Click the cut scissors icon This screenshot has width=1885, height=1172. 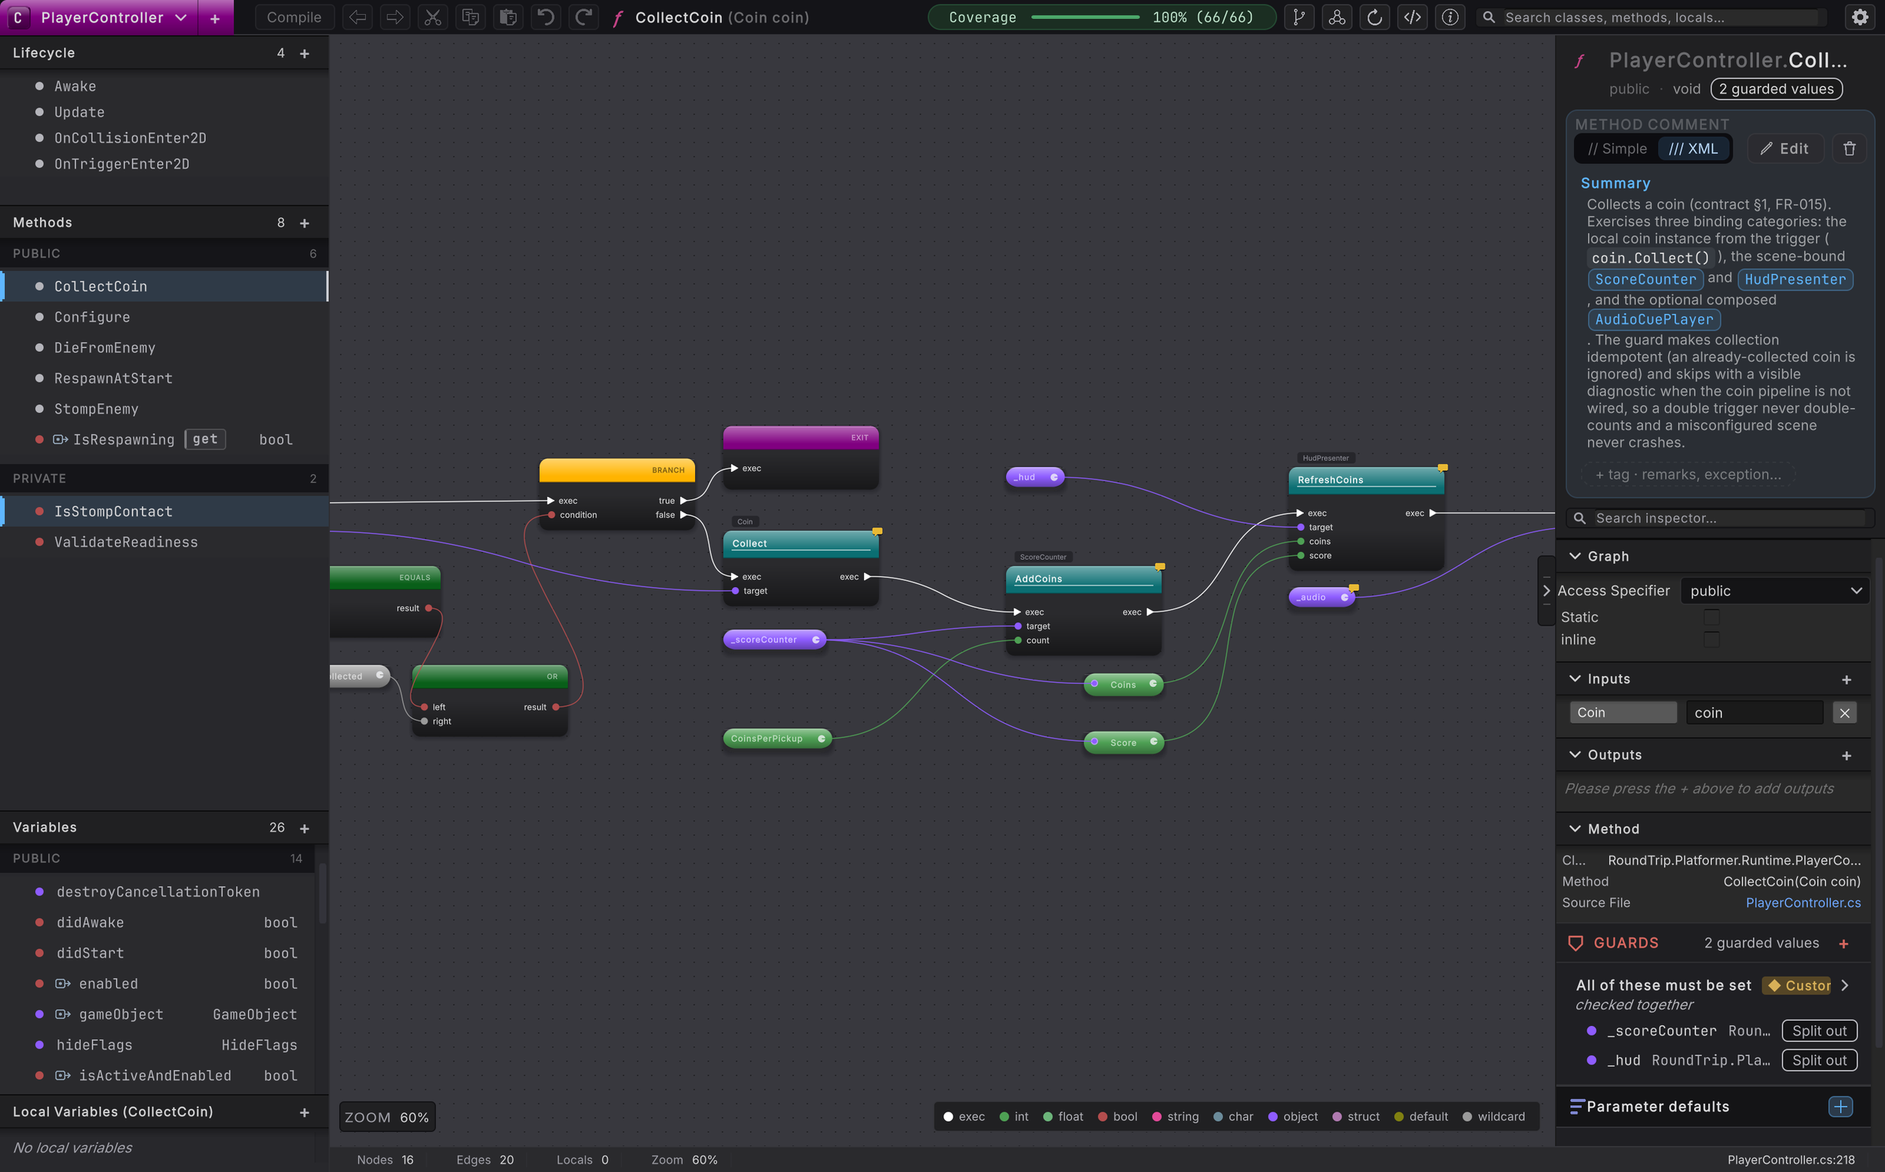pos(433,17)
